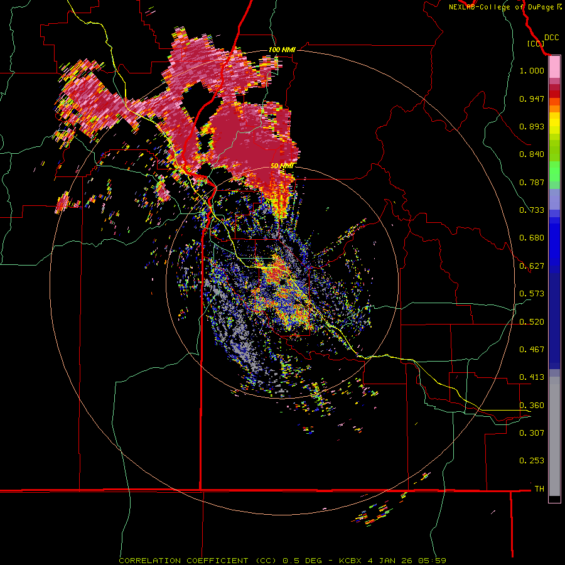Viewport: 565px width, 565px height.
Task: Select the 0.467 scale value
Action: coord(532,350)
